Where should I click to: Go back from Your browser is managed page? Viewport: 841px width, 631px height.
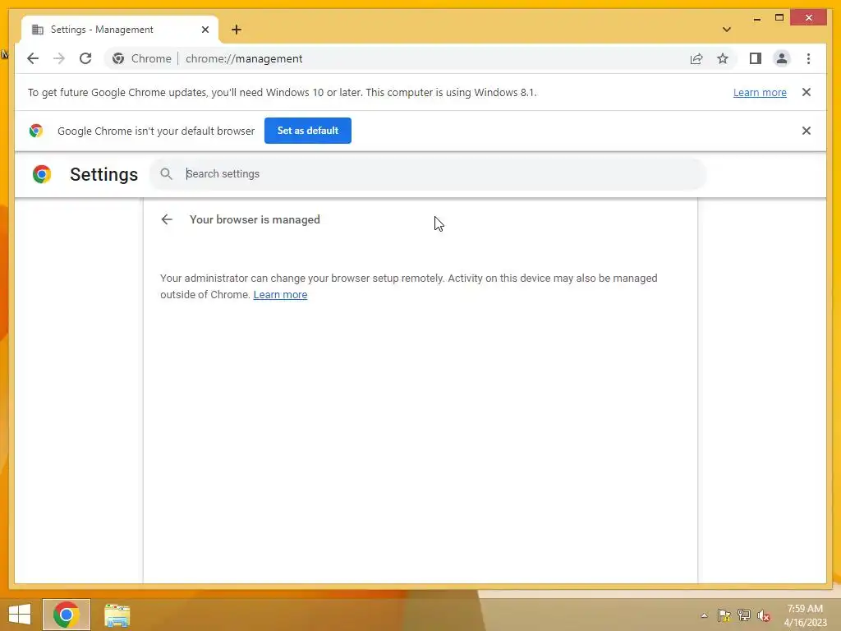[167, 219]
